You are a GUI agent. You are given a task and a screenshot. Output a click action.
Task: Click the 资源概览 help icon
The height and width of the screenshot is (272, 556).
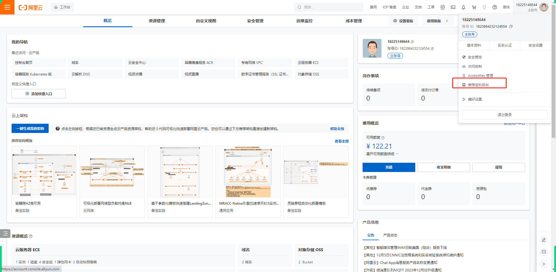point(31,236)
